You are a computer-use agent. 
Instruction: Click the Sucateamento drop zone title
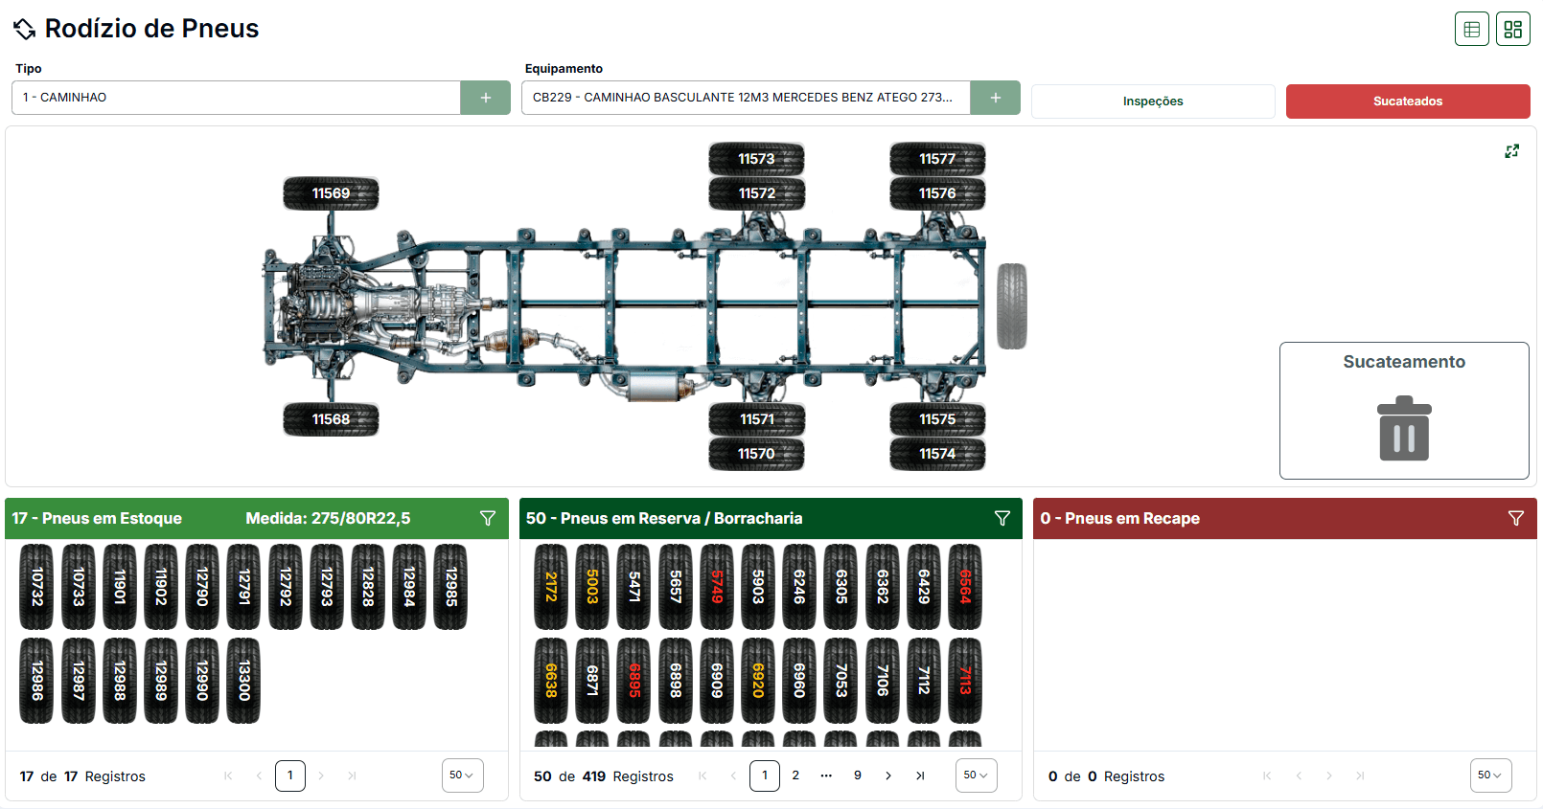pos(1404,362)
